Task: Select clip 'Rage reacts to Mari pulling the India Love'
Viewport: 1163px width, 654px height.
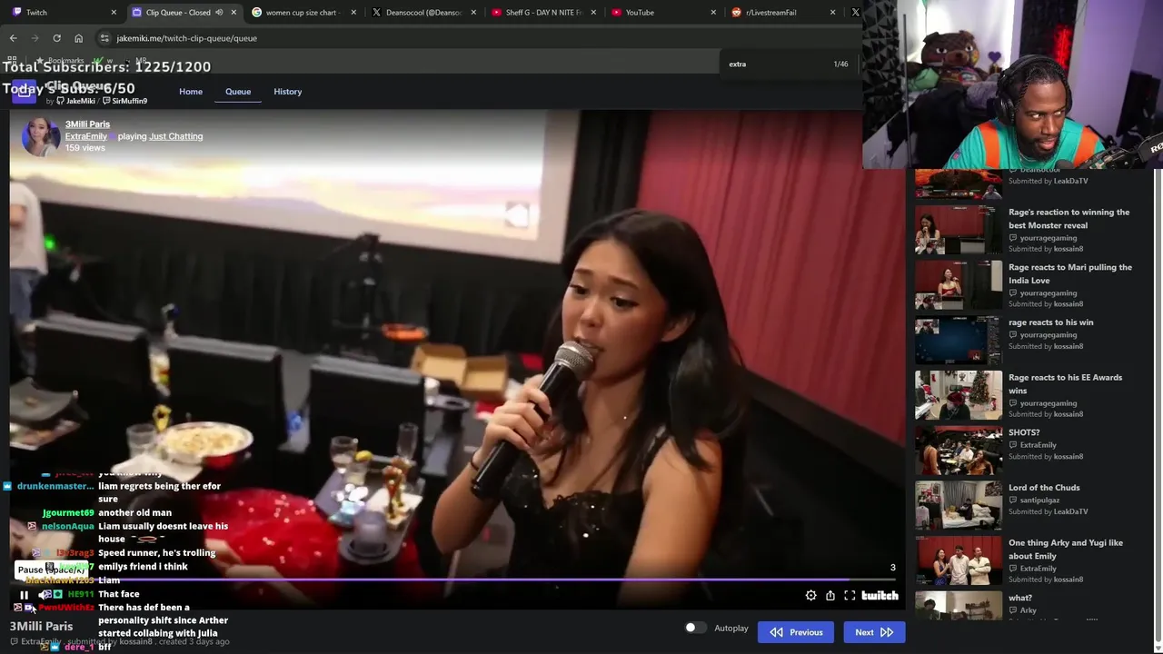Action: (x=1024, y=285)
